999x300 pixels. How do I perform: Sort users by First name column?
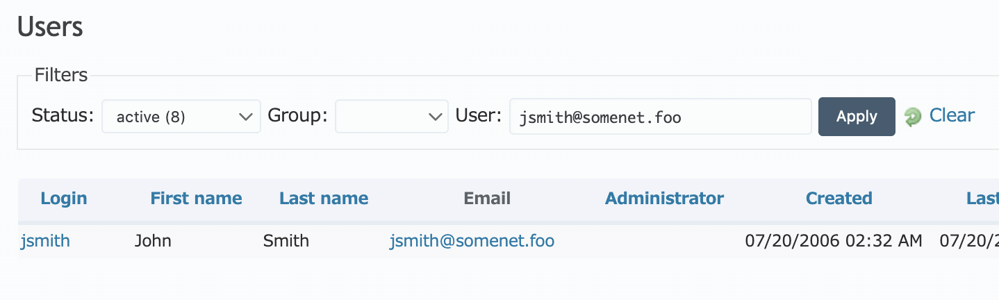196,199
